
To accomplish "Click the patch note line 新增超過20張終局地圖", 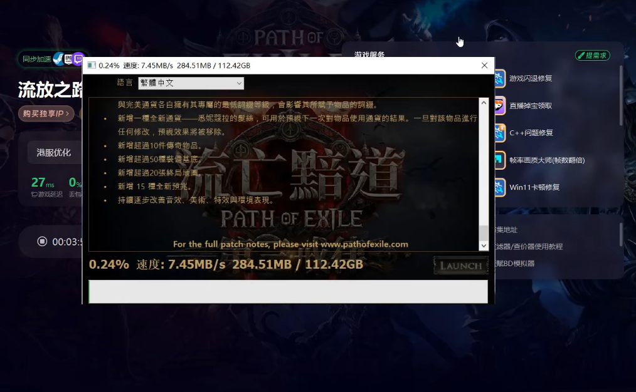I will tap(160, 173).
